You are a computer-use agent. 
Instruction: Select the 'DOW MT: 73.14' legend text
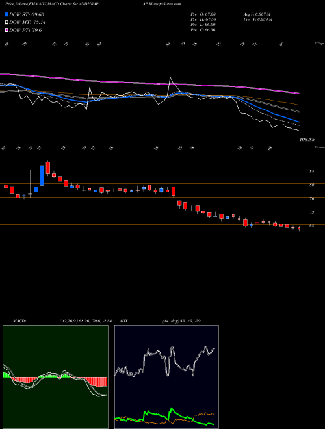pyautogui.click(x=27, y=23)
